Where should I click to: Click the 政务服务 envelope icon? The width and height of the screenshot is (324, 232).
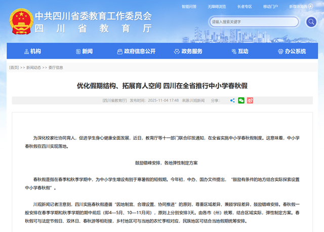tap(176, 51)
